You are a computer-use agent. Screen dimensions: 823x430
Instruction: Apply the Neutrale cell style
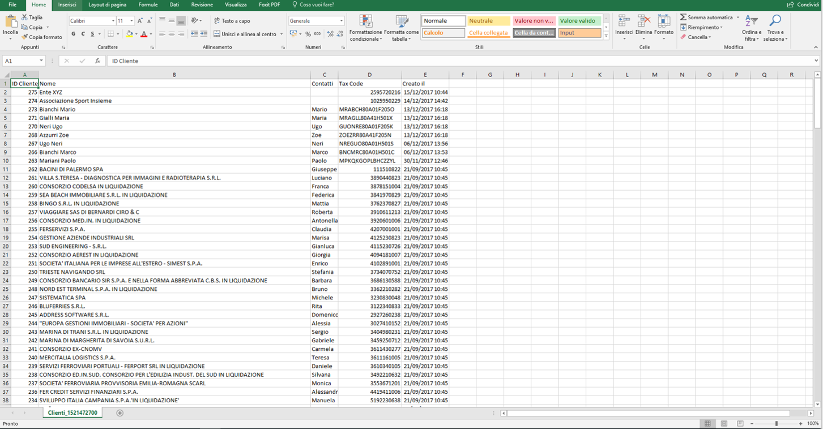pyautogui.click(x=489, y=21)
